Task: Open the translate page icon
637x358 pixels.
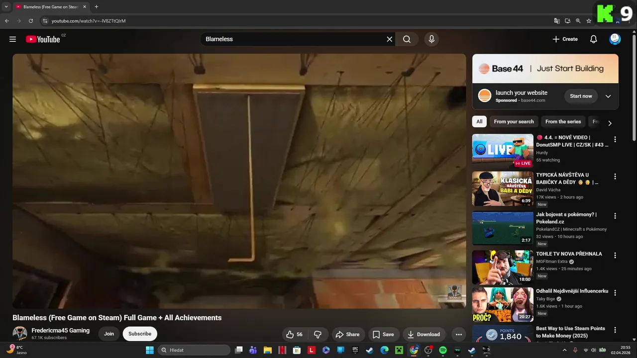Action: point(557,21)
